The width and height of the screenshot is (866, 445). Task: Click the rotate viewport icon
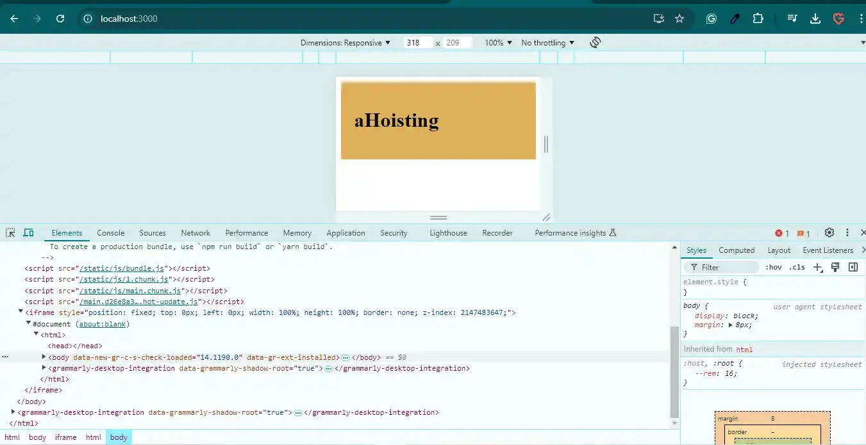click(595, 42)
